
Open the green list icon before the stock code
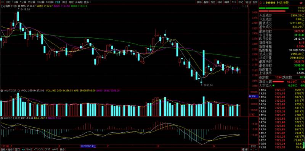point(264,3)
